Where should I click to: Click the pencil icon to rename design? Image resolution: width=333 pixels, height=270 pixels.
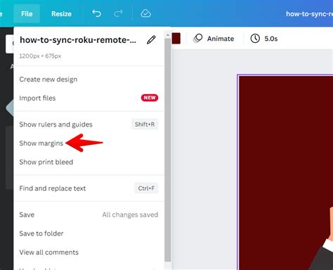tap(151, 40)
